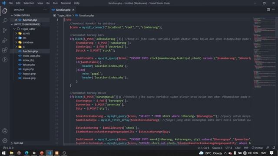278x156 pixels.
Task: Collapse the Tugas_Akhir folder
Action: [x=30, y=29]
